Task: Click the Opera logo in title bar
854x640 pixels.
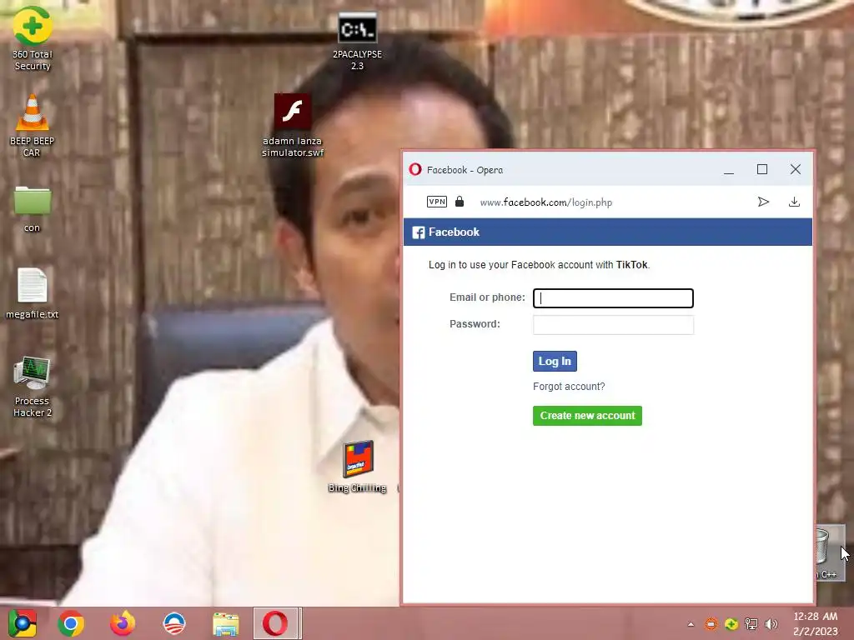Action: (x=415, y=169)
